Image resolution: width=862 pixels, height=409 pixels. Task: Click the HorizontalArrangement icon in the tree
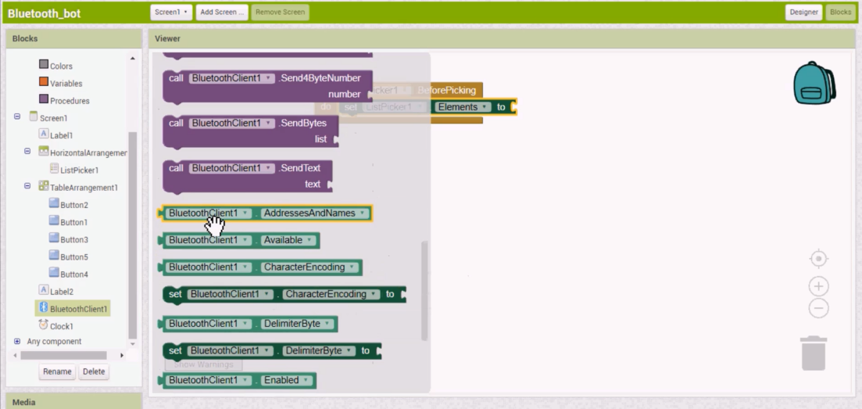[44, 151]
